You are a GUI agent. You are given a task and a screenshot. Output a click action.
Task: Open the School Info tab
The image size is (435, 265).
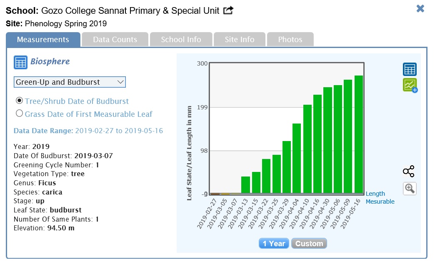181,40
